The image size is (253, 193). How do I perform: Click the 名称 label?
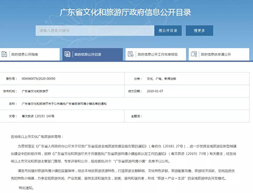[13, 104]
